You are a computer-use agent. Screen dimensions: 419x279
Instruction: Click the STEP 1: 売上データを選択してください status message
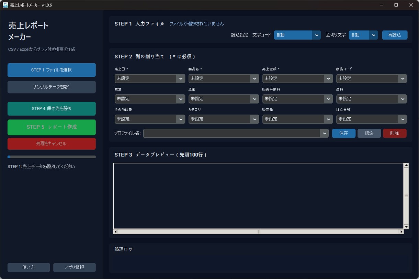[41, 167]
